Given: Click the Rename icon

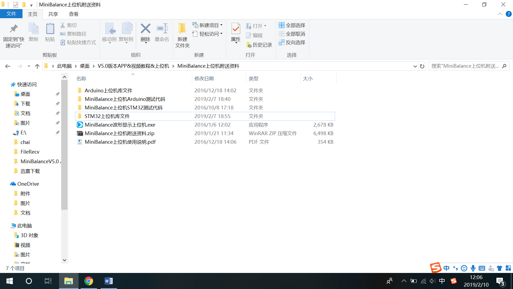Looking at the screenshot, I should (162, 29).
